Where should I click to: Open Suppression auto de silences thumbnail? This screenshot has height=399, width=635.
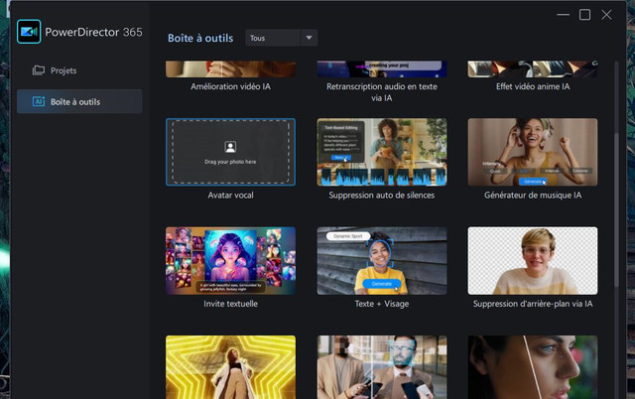tap(381, 152)
